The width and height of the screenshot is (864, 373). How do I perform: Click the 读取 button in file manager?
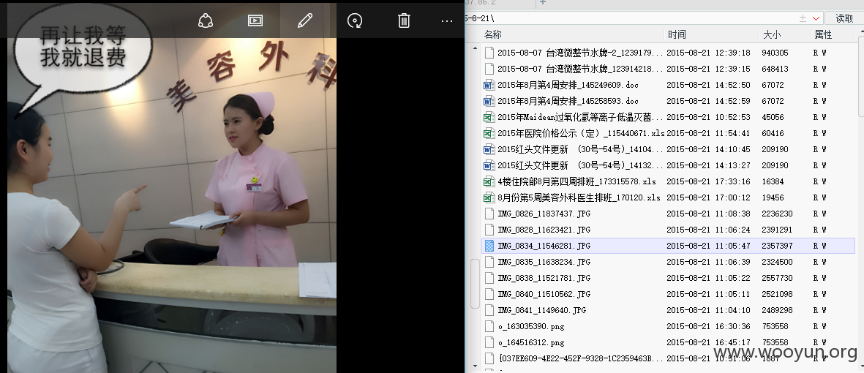point(844,18)
